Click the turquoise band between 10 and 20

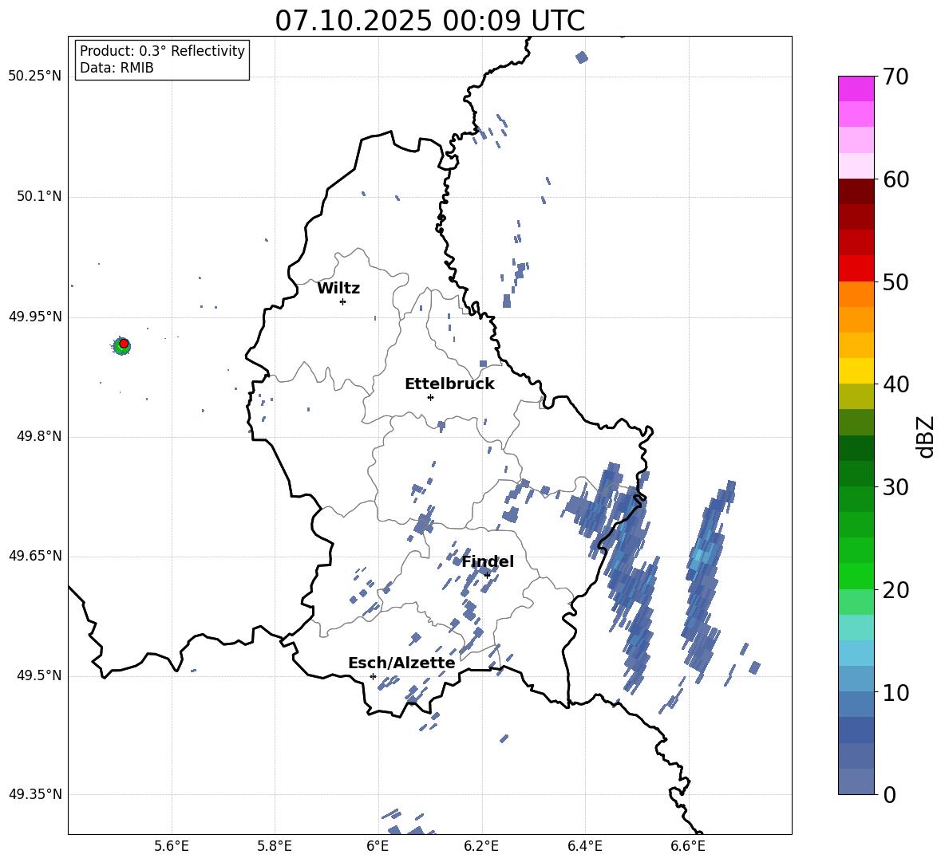click(856, 628)
